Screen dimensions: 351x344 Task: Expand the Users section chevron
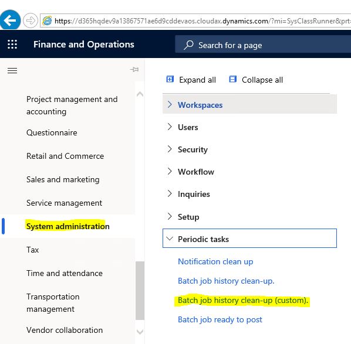(170, 127)
